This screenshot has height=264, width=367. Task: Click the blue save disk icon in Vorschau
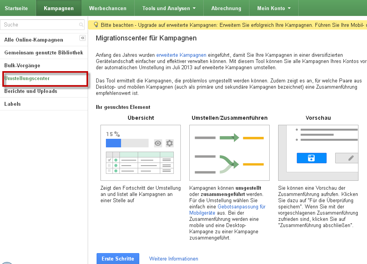click(x=312, y=158)
